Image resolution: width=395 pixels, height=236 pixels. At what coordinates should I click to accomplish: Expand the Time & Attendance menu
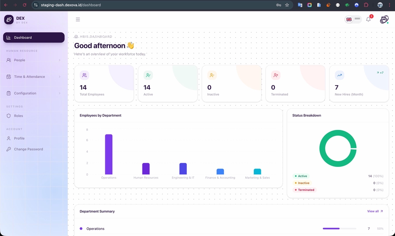[x=34, y=77]
